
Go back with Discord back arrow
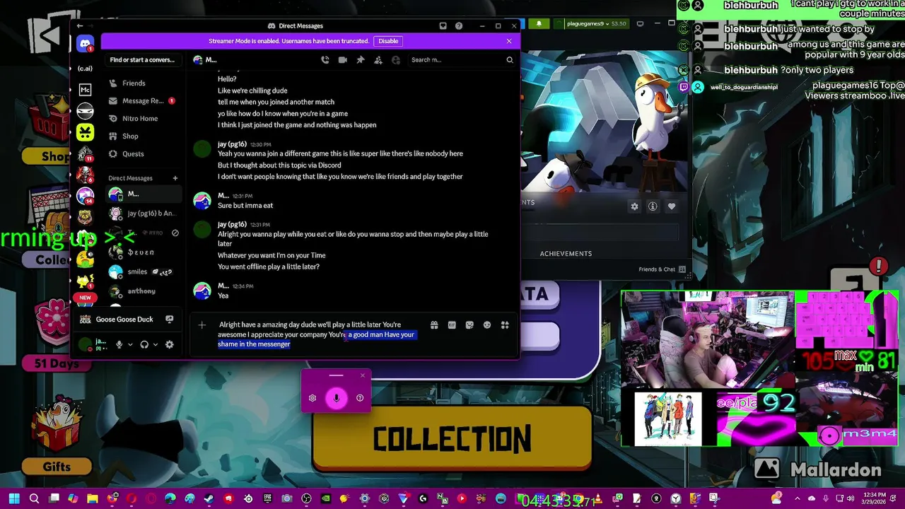click(79, 26)
